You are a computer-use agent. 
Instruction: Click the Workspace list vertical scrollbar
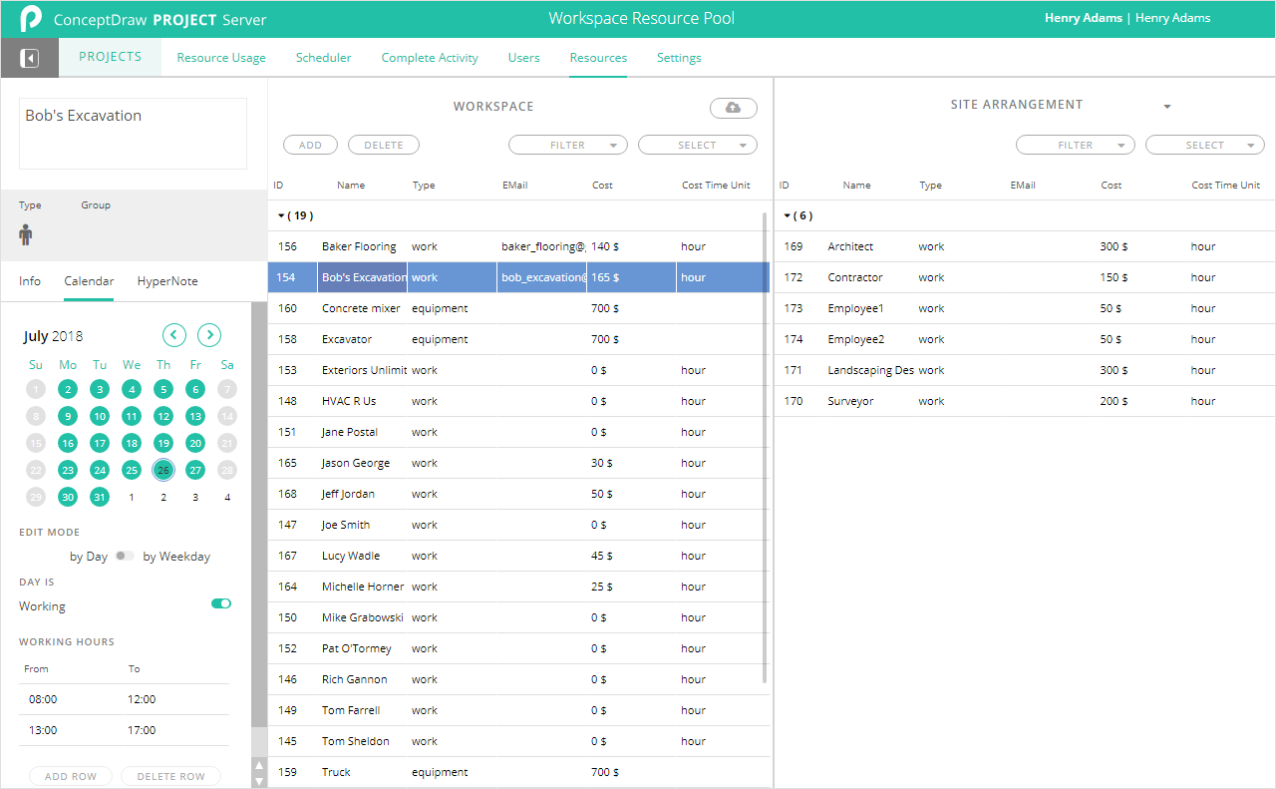click(x=766, y=447)
